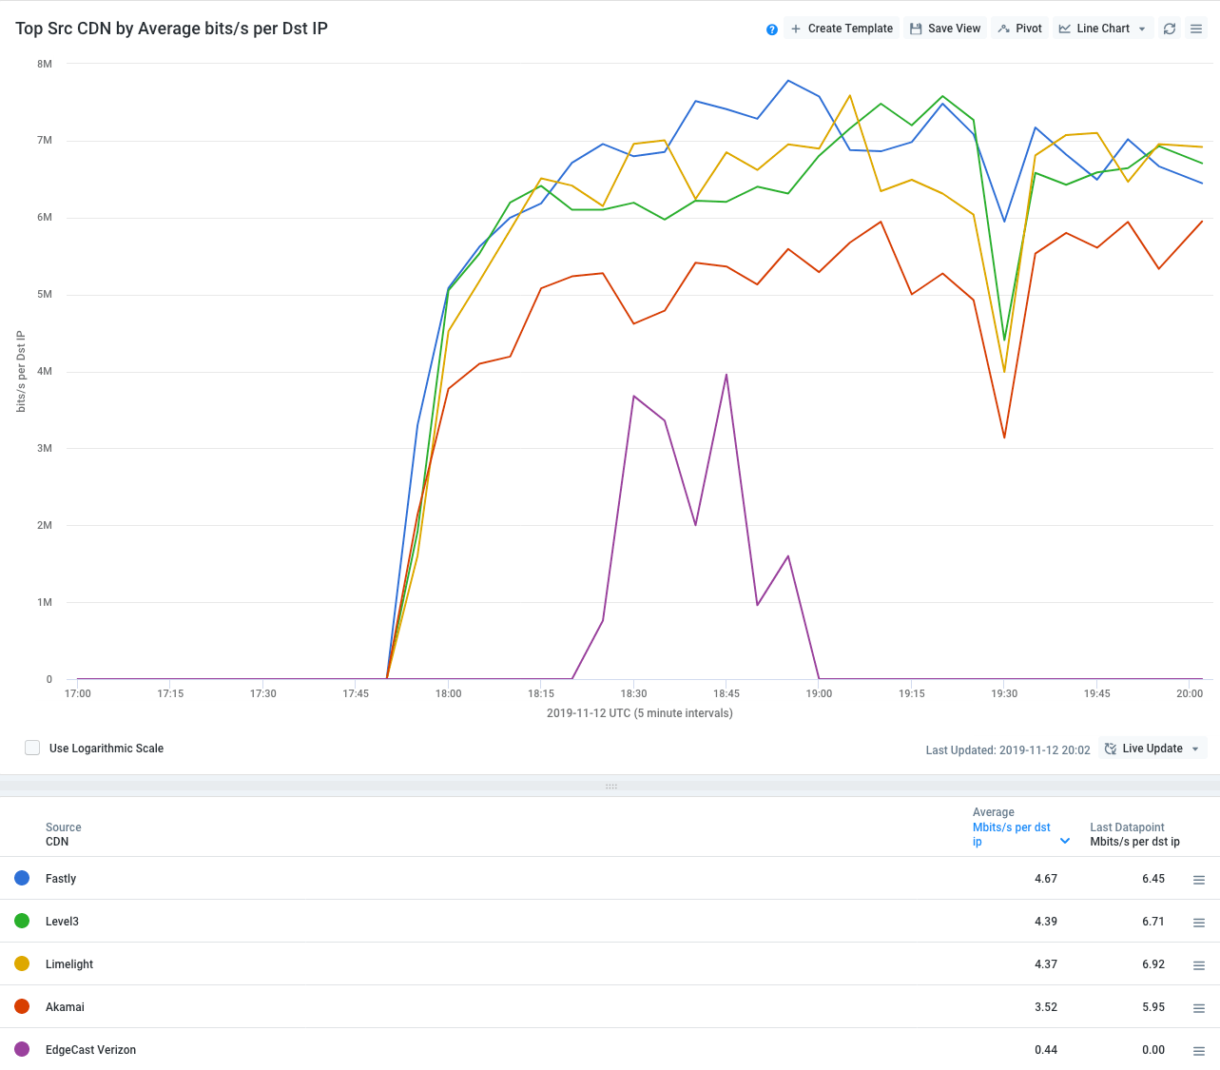This screenshot has width=1220, height=1070.
Task: Toggle the EdgeCast Verizon purple color dot
Action: pyautogui.click(x=22, y=1049)
